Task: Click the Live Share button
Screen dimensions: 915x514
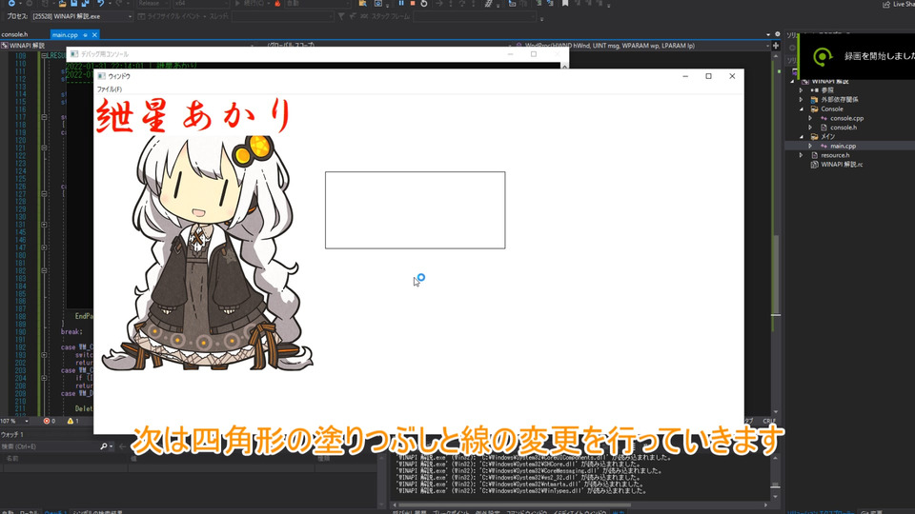Action: pos(899,4)
